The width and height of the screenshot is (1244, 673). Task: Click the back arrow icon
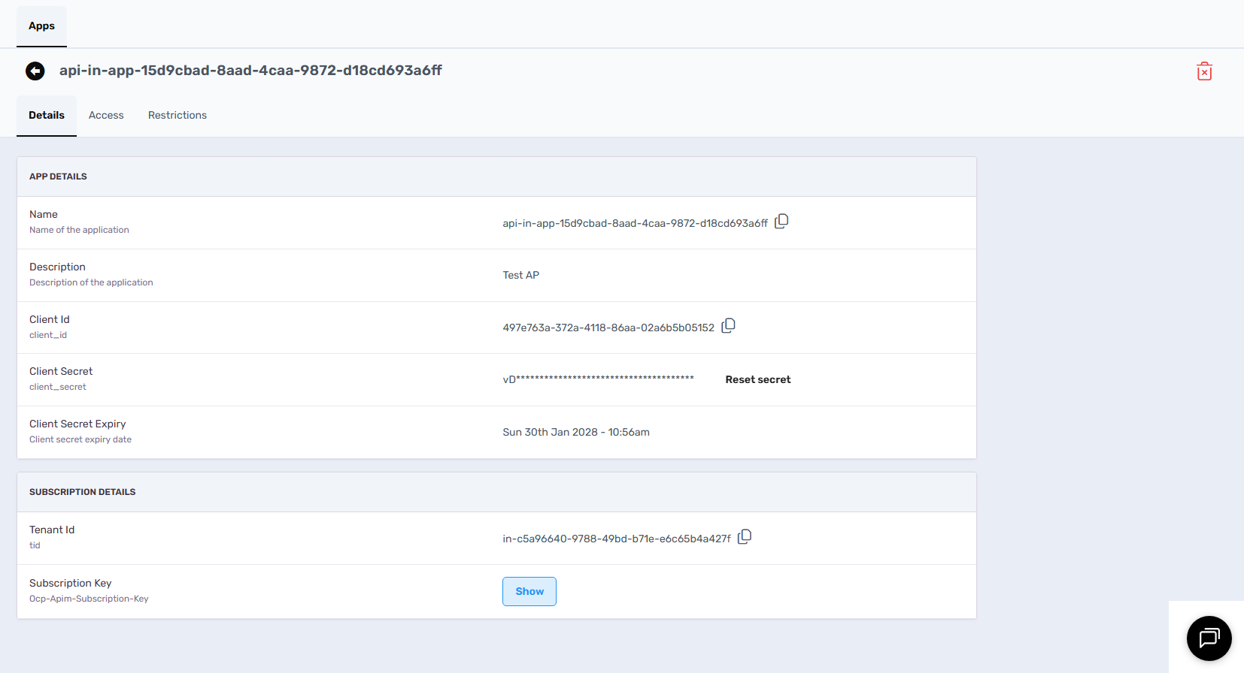click(35, 71)
